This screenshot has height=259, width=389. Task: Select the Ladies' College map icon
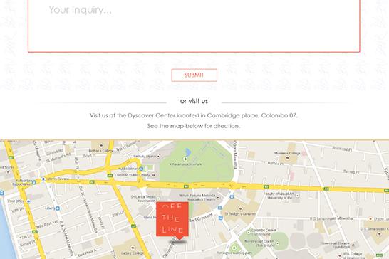click(133, 248)
